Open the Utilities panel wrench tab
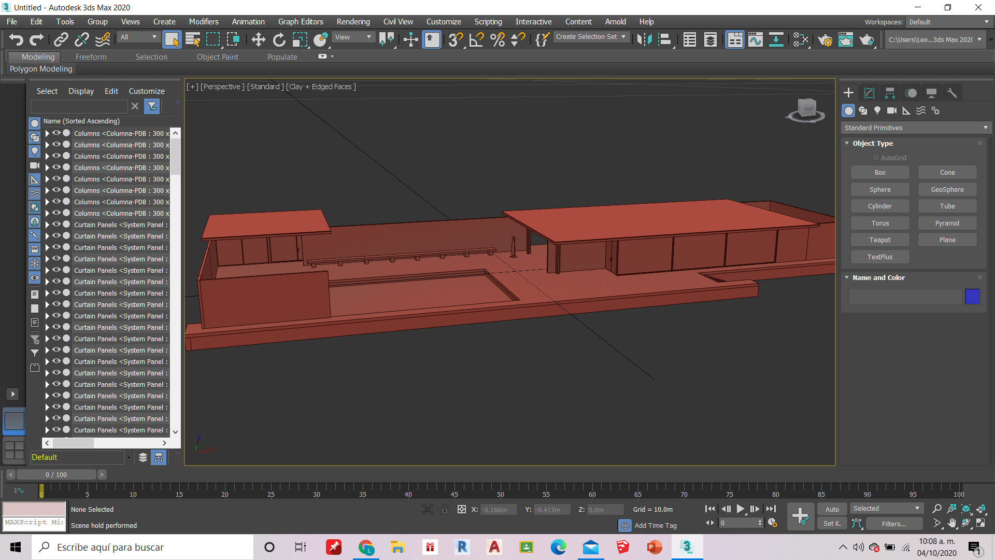Screen dimensions: 995x560 [x=952, y=93]
